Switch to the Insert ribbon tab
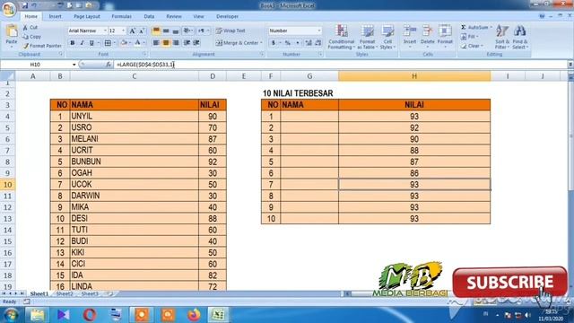Screen dimensions: 574x323 56,16
